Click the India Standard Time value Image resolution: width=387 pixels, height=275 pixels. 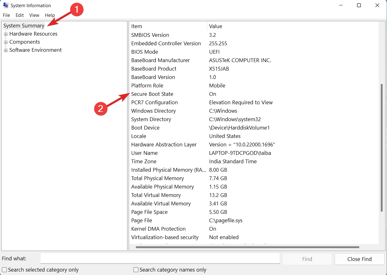233,161
